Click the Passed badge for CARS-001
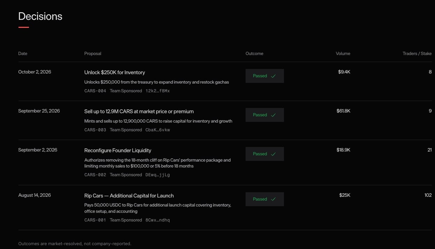Image resolution: width=435 pixels, height=249 pixels. pos(264,199)
